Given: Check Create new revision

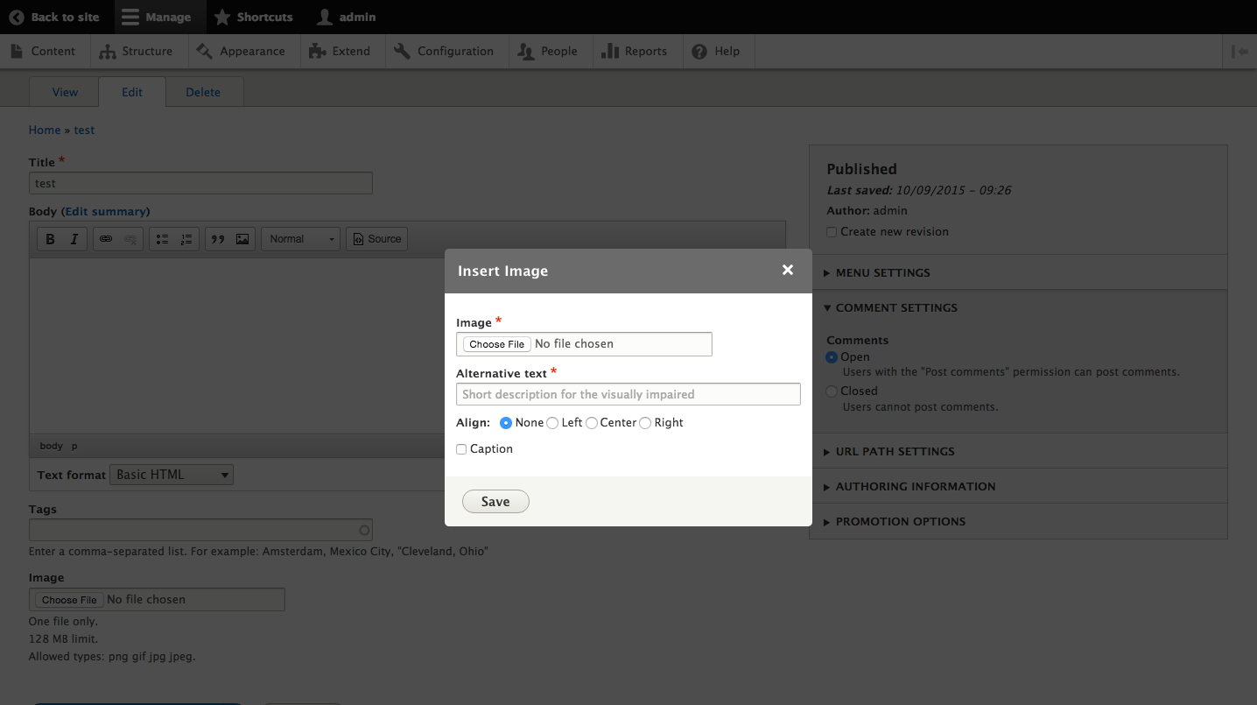Looking at the screenshot, I should pyautogui.click(x=832, y=232).
